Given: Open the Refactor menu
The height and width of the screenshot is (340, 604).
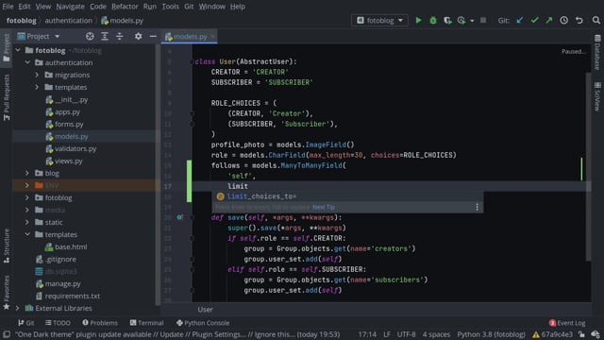Looking at the screenshot, I should 125,7.
